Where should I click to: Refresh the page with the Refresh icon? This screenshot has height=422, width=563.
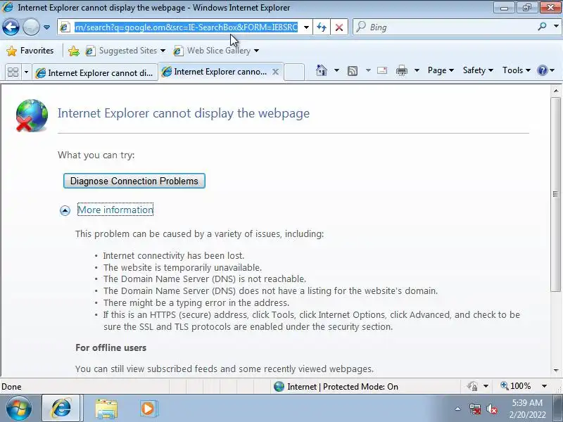[322, 27]
